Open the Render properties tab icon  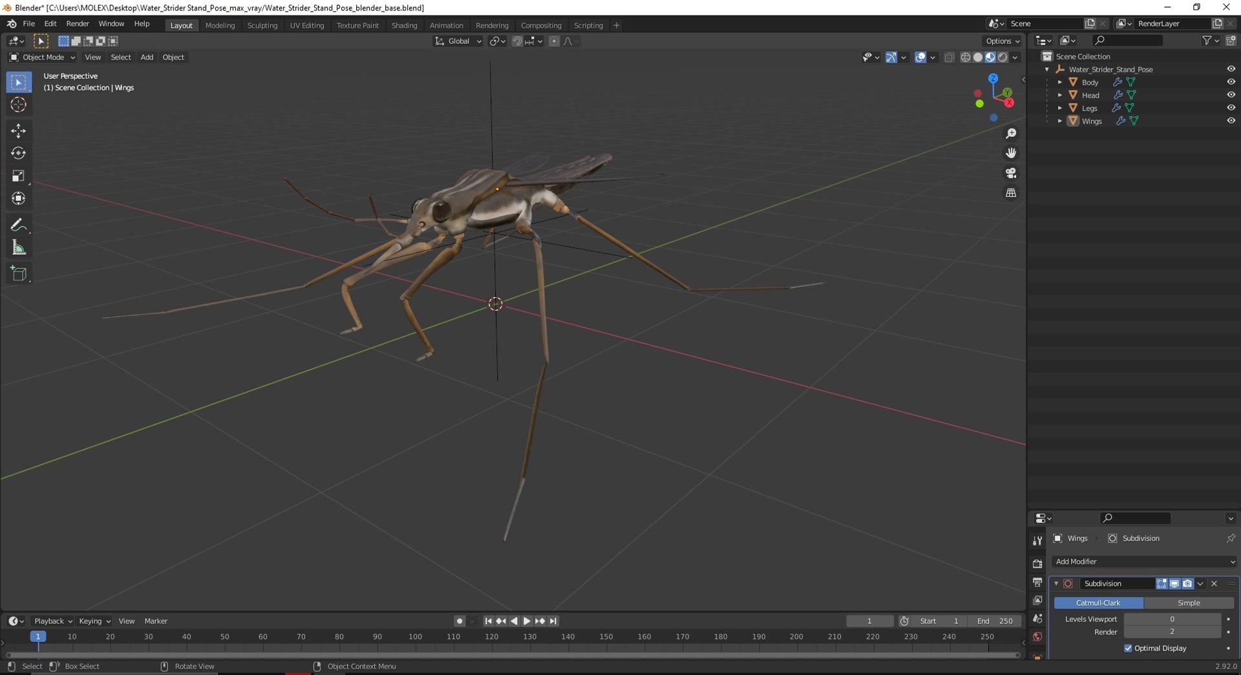click(x=1037, y=564)
